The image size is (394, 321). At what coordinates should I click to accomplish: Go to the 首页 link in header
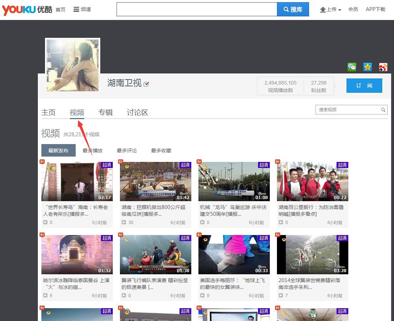tap(61, 10)
